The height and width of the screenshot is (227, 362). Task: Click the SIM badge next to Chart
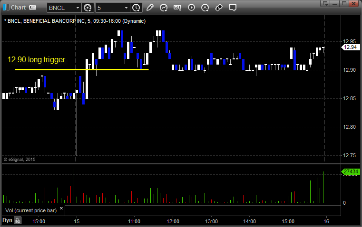[32, 8]
